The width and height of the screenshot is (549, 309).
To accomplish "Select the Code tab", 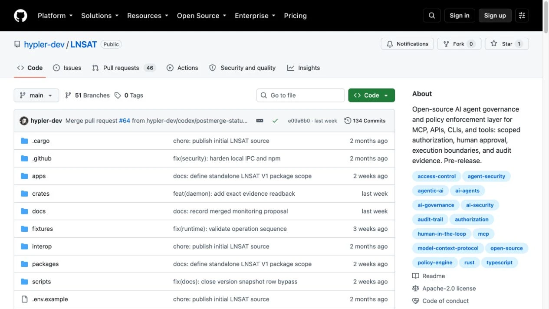I will tap(30, 68).
